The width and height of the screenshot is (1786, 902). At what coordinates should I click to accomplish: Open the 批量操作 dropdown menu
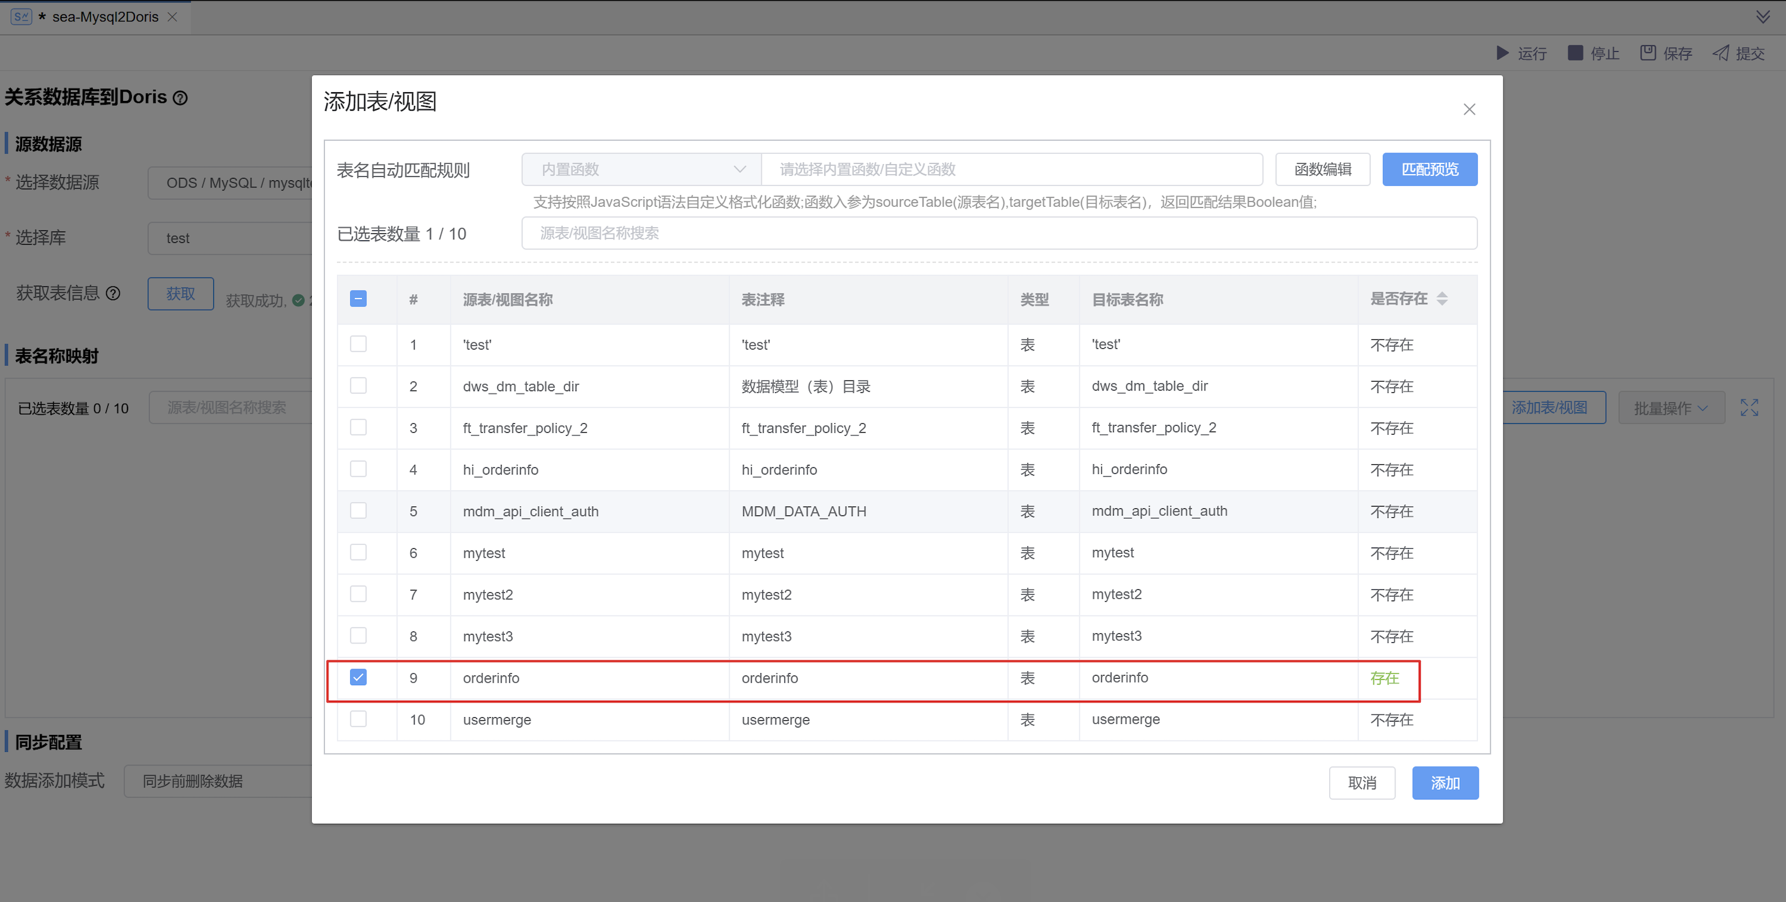pyautogui.click(x=1671, y=408)
